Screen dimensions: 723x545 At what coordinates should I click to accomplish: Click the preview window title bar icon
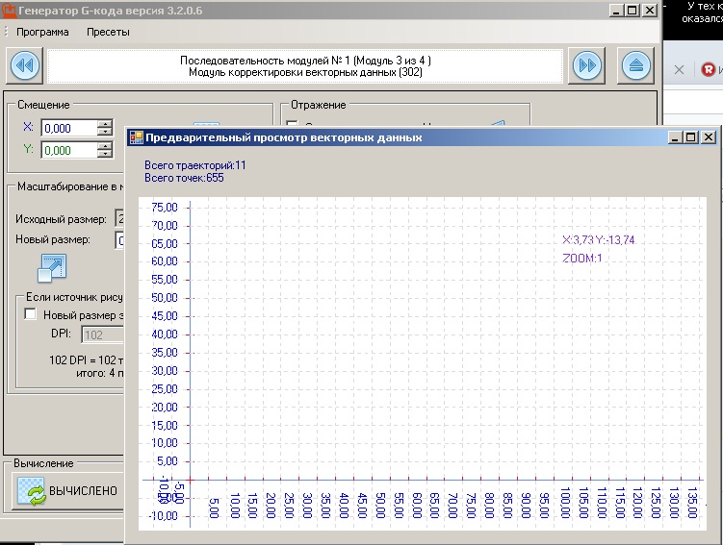(x=136, y=137)
